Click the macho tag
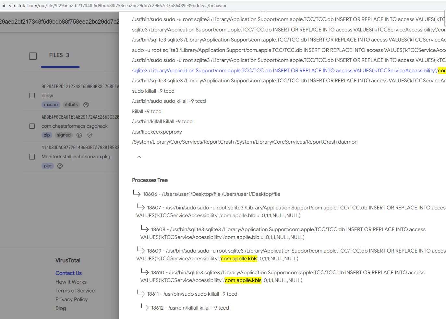The width and height of the screenshot is (446, 319). coord(51,105)
